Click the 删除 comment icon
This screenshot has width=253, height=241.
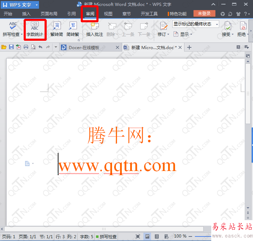pos(112,26)
